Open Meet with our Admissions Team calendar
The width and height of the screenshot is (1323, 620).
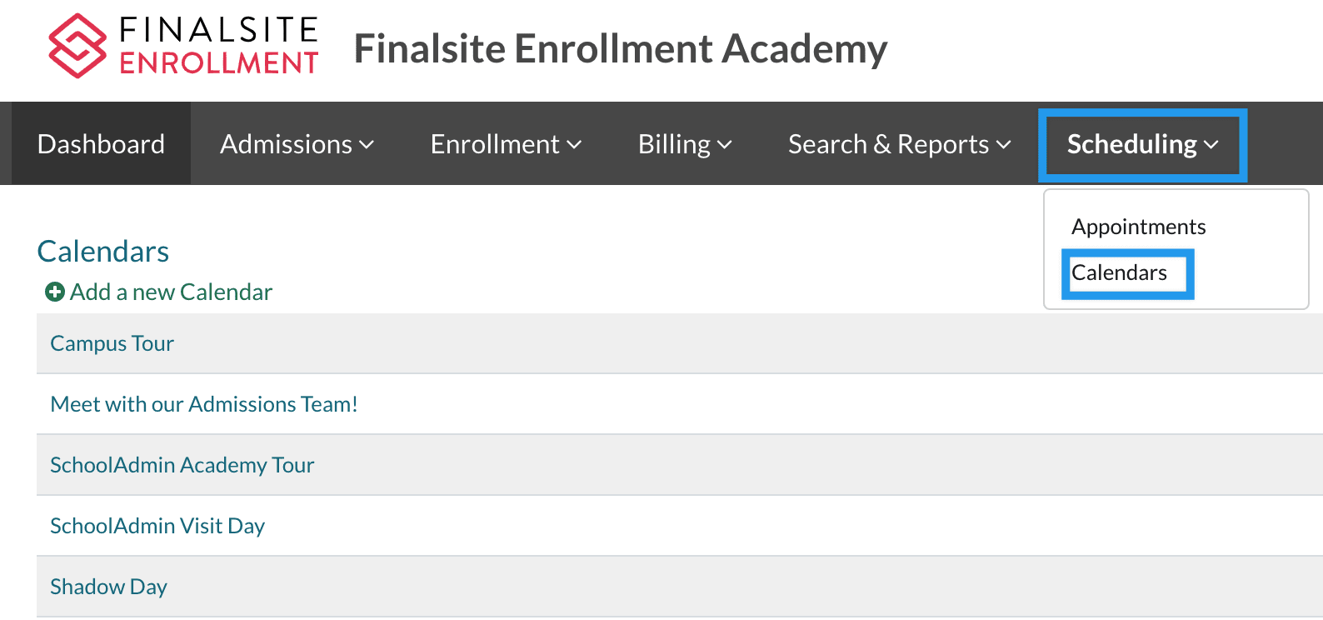(204, 404)
